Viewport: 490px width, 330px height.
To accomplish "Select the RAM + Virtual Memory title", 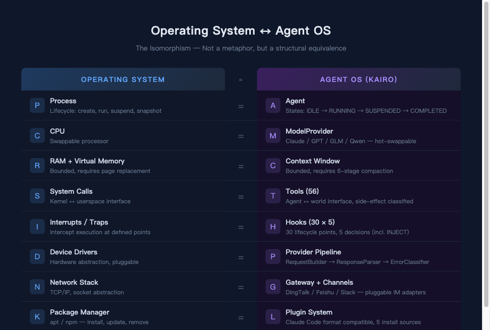I will point(87,161).
